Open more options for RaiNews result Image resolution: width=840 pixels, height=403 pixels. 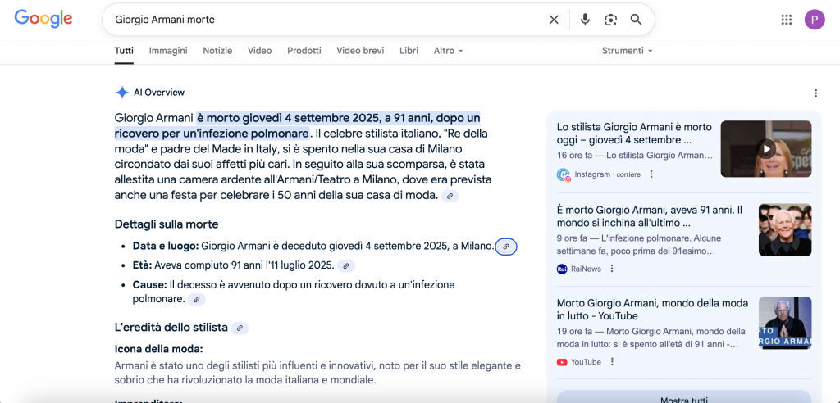[x=612, y=269]
